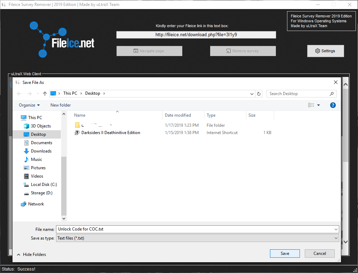Open the Organize menu

(x=29, y=105)
